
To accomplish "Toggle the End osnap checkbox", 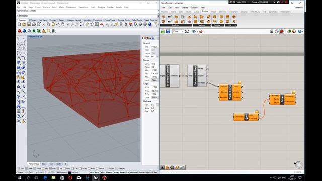I will point(19,169).
